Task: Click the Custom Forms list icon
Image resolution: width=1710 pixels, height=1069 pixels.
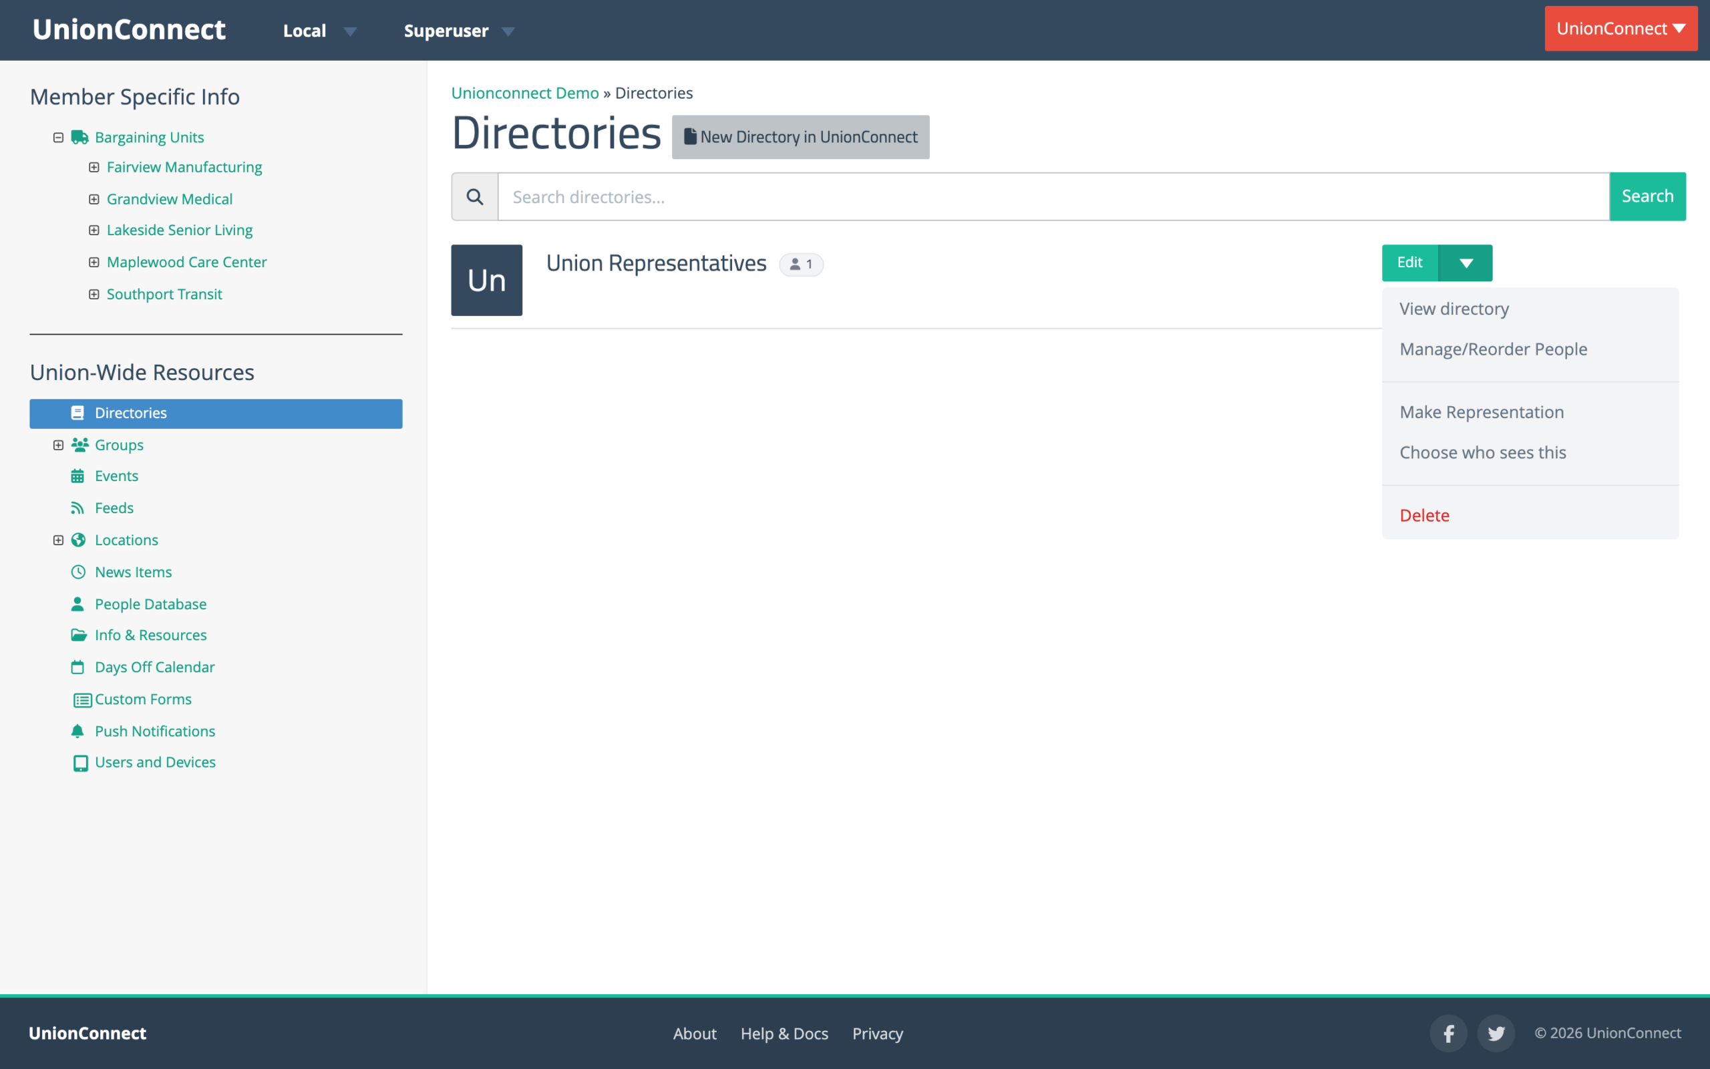Action: tap(83, 700)
